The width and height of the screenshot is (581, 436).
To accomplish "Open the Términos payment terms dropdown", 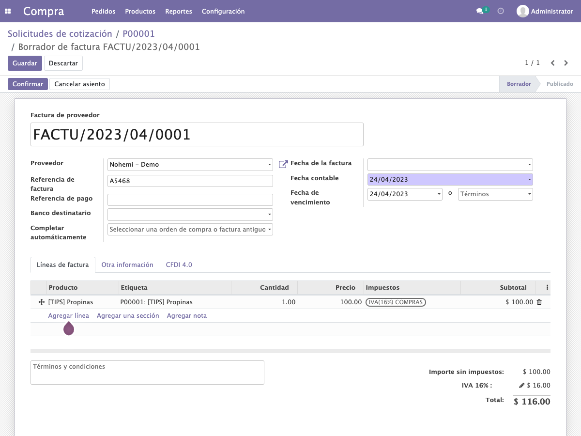I will pos(495,194).
